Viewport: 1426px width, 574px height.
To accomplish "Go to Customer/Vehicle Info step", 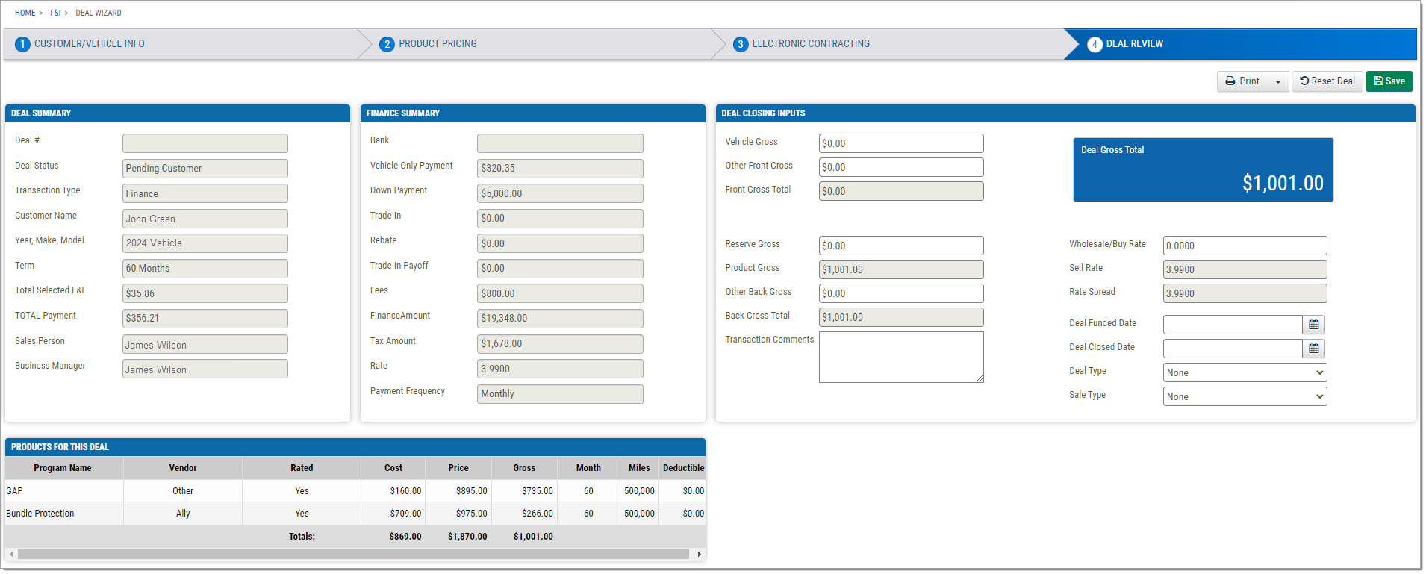I will pos(180,44).
